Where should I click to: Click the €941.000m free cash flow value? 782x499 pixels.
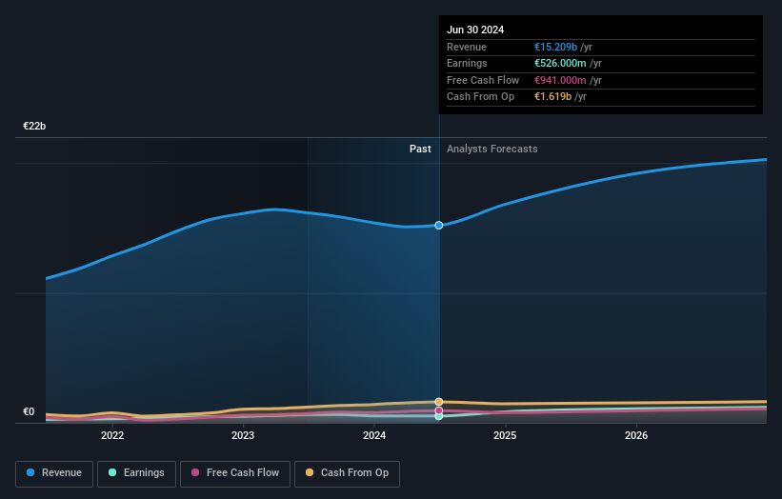tap(560, 80)
